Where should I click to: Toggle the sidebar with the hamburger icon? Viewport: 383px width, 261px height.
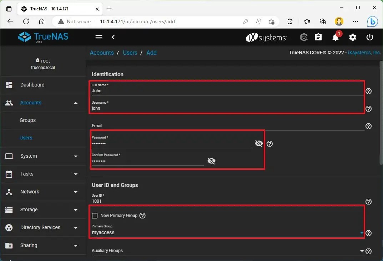coord(99,37)
